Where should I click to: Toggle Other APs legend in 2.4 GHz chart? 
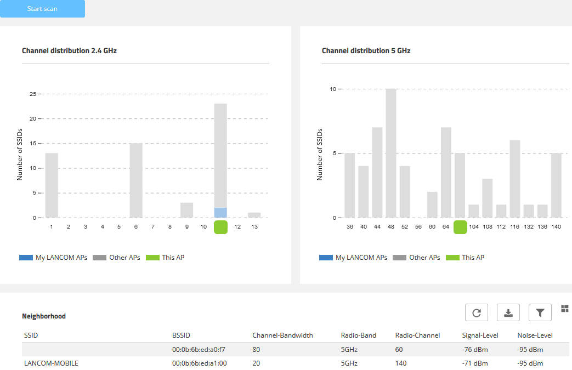(116, 258)
